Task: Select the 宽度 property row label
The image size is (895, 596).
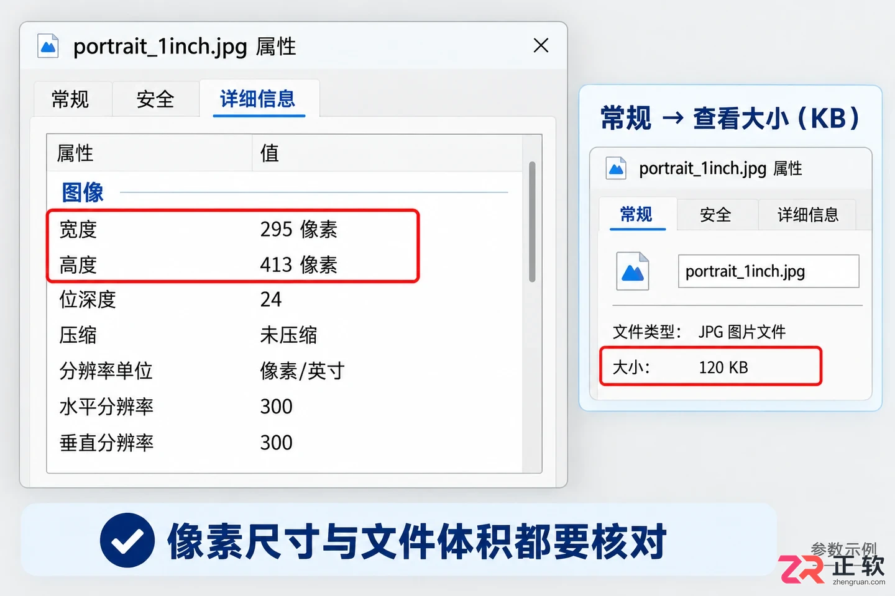Action: pos(78,230)
